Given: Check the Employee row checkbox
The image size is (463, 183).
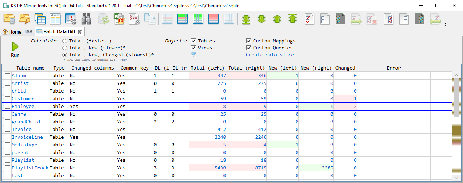Looking at the screenshot, I should (x=7, y=107).
